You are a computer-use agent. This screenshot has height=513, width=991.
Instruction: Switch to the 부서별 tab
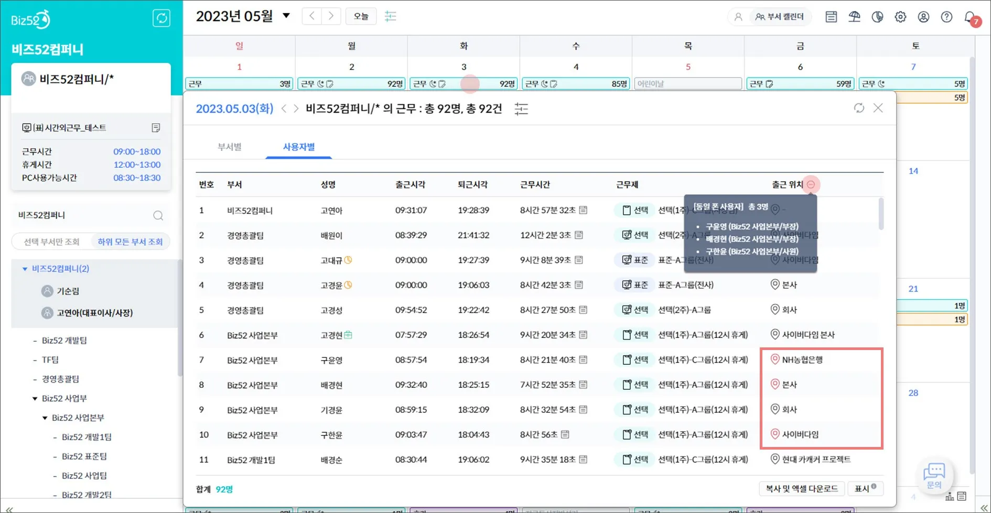(x=230, y=147)
